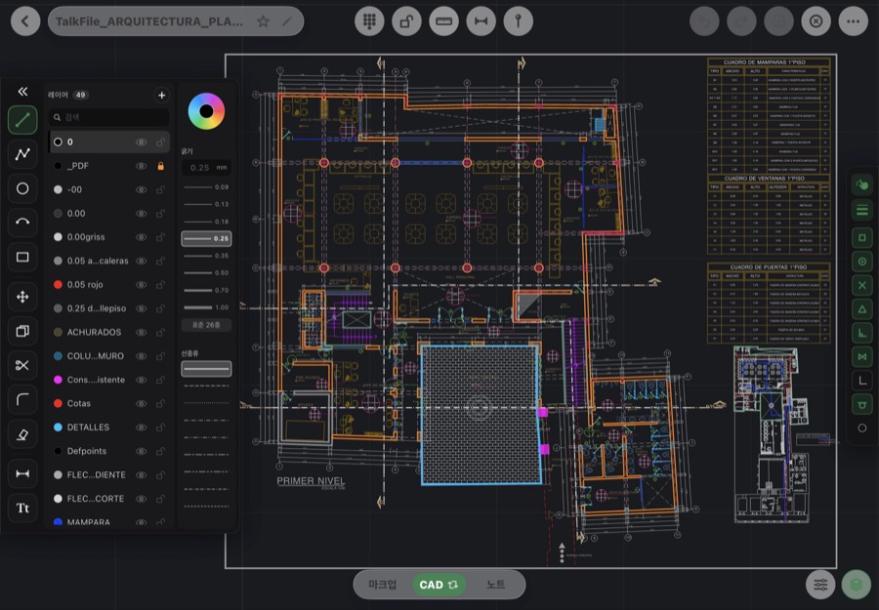Enable X intersection snap

click(862, 286)
